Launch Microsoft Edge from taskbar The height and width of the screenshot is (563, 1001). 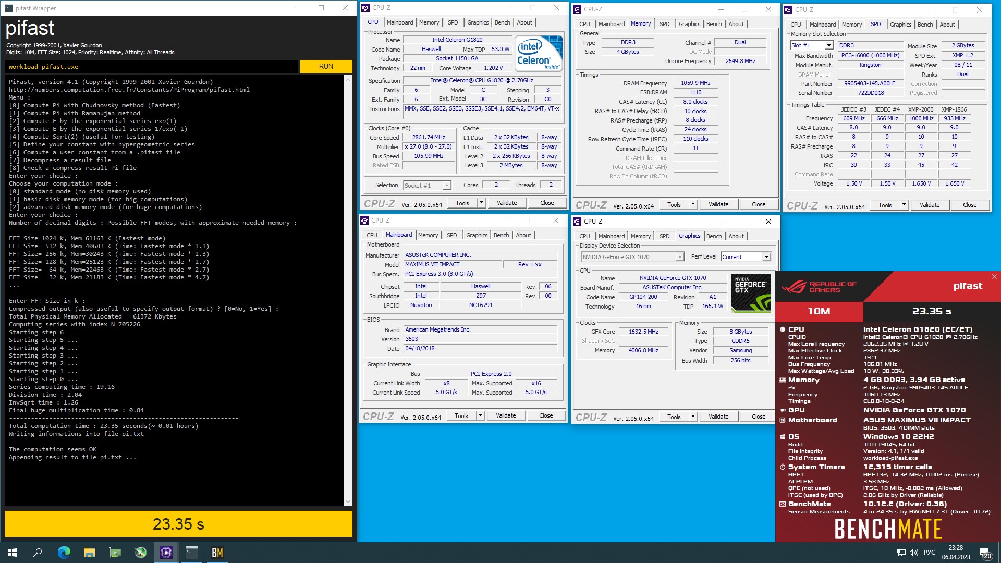coord(64,553)
